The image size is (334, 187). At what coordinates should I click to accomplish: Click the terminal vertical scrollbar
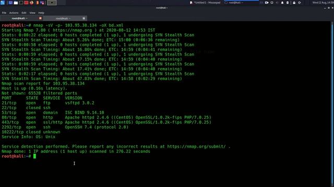332,104
